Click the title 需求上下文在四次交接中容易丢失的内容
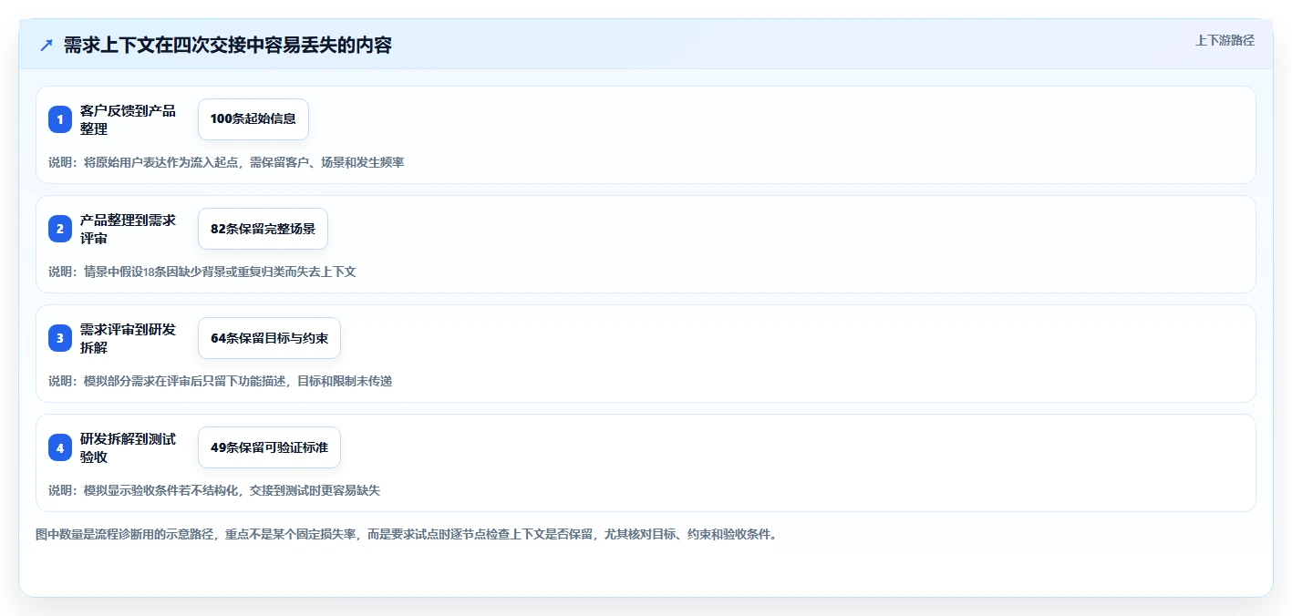 tap(228, 45)
